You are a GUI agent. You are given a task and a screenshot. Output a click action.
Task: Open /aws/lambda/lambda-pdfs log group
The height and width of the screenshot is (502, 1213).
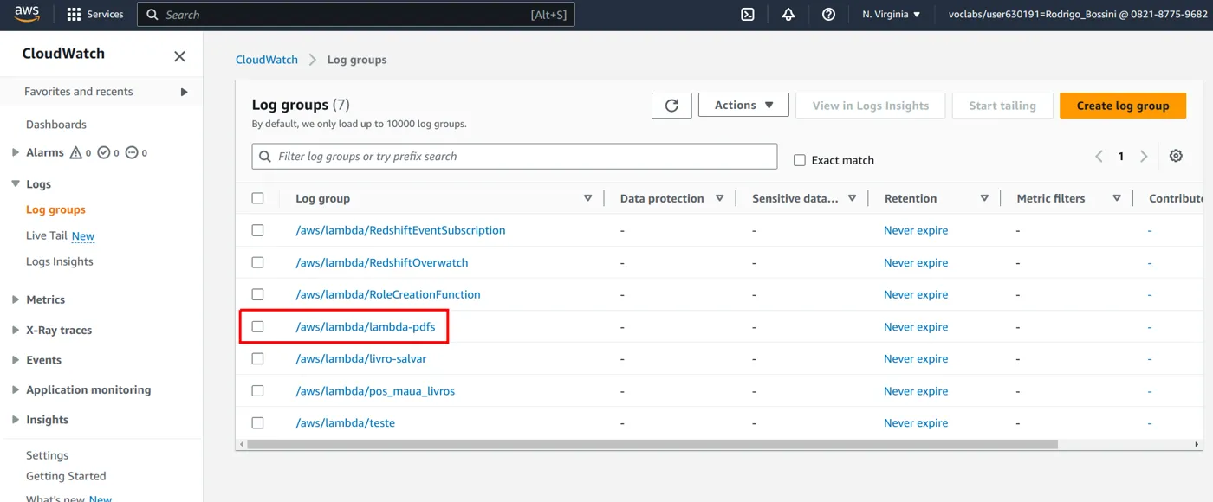click(365, 326)
